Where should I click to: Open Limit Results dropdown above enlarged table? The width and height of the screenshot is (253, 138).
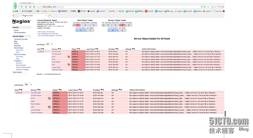coord(28,85)
